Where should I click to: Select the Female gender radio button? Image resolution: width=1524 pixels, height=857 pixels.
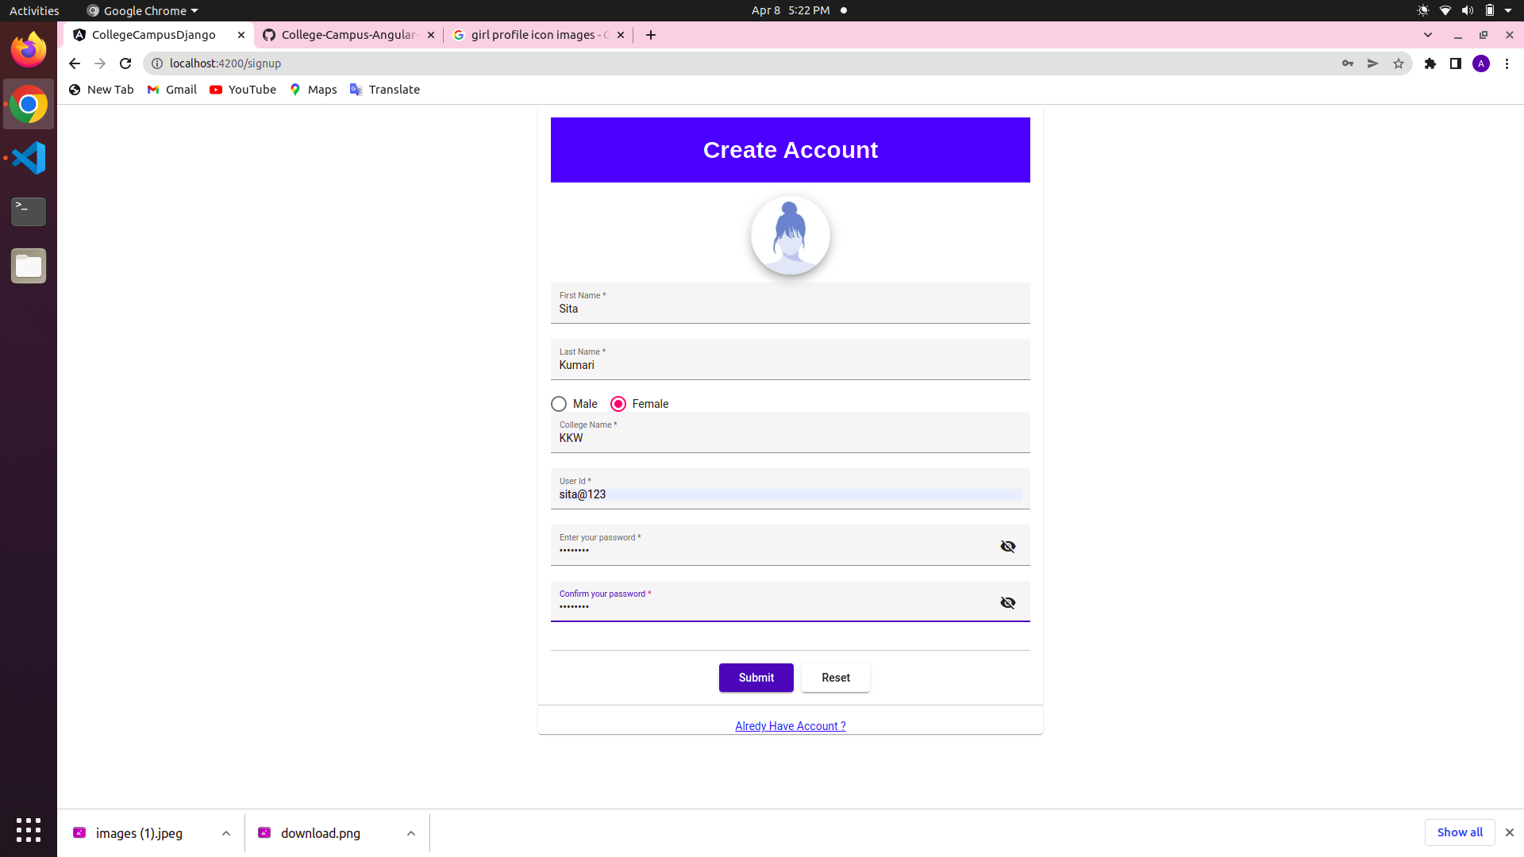[618, 404]
